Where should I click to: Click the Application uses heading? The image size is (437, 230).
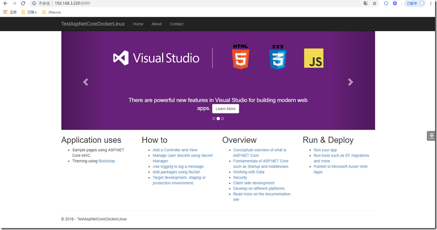pos(91,140)
